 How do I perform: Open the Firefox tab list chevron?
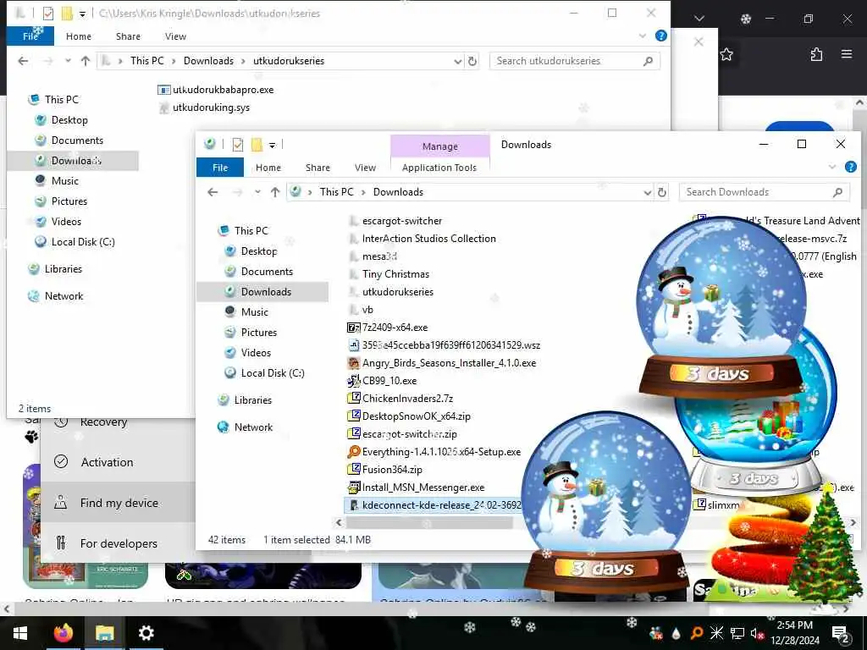pyautogui.click(x=699, y=19)
